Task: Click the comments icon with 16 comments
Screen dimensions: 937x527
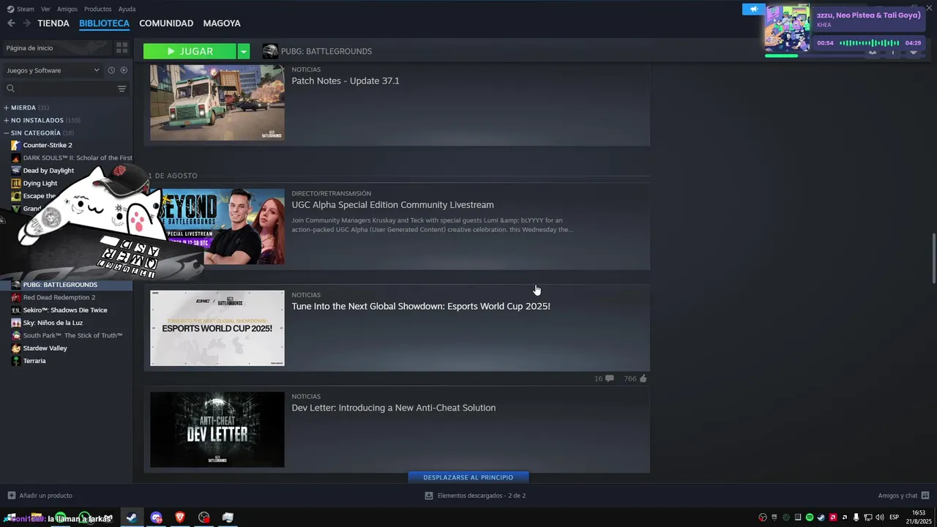Action: point(610,378)
